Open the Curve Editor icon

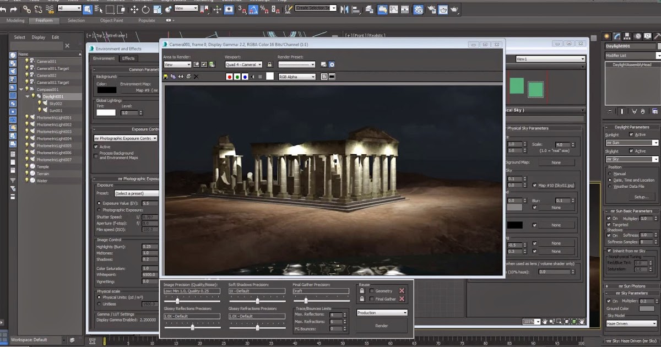[393, 9]
